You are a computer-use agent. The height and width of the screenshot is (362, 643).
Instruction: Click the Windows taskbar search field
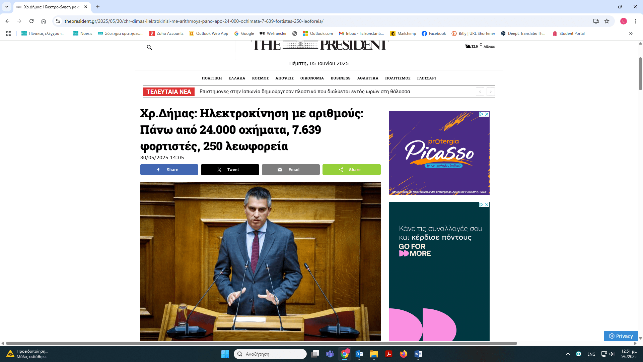click(x=270, y=354)
